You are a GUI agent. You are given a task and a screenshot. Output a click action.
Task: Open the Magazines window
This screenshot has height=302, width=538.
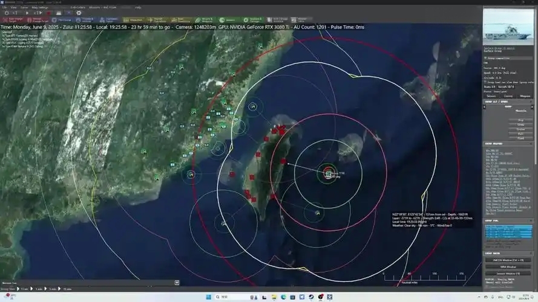point(134,20)
